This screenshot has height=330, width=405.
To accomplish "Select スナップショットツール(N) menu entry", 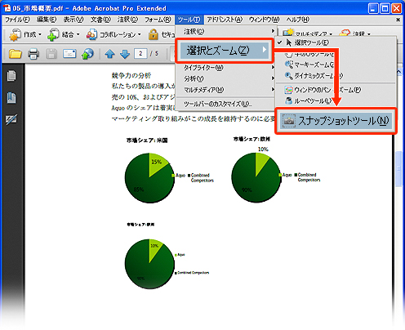I will (x=336, y=121).
